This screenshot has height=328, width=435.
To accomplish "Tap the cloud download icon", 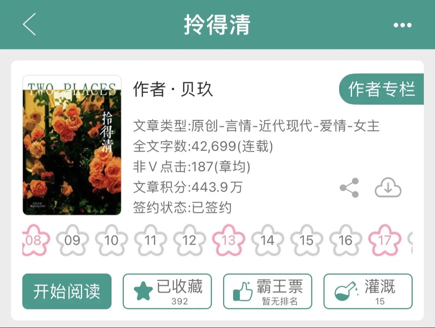I will click(x=388, y=187).
